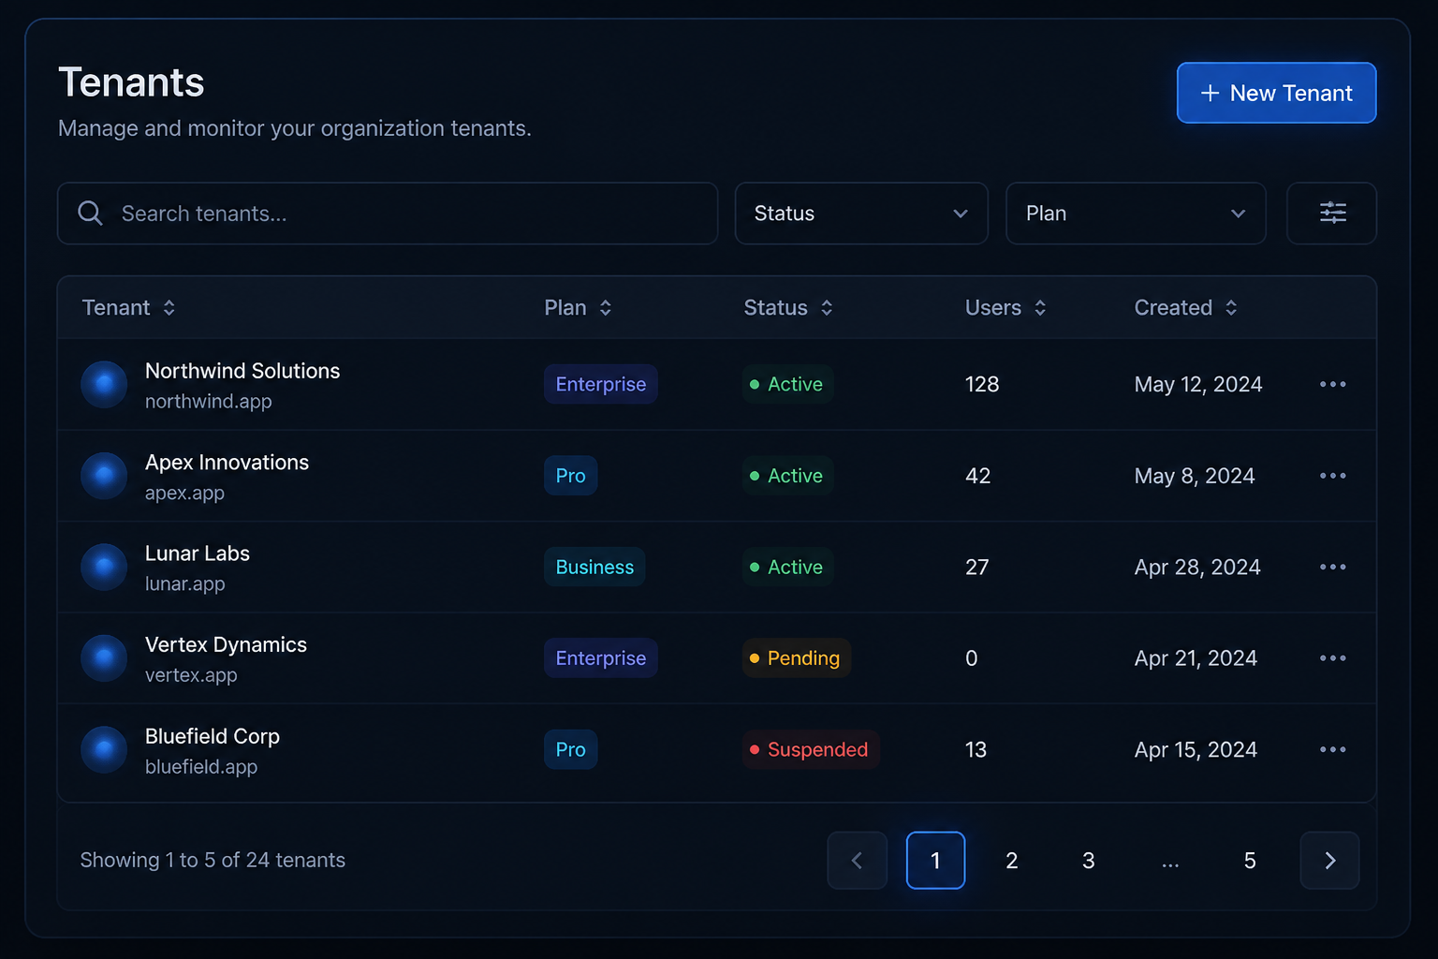Click Vertex Dynamics user count 0

tap(972, 658)
